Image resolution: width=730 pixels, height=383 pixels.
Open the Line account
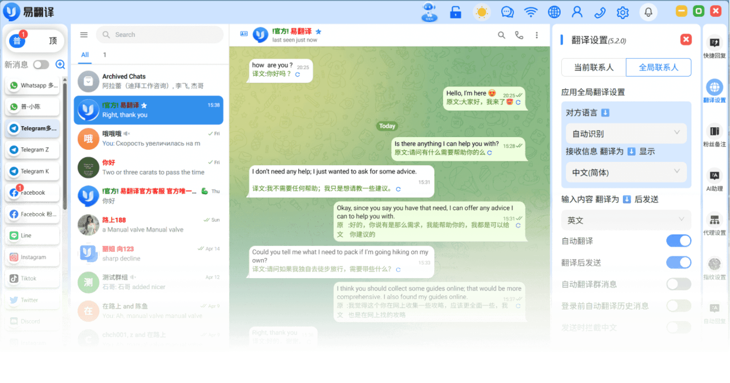pyautogui.click(x=33, y=236)
